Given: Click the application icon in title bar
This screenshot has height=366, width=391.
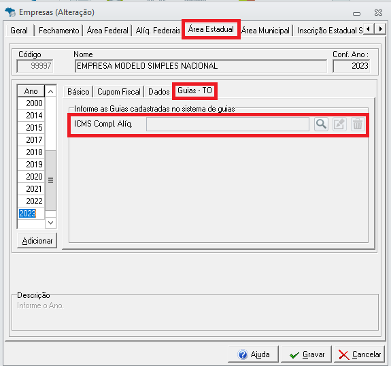Looking at the screenshot, I should tap(10, 12).
